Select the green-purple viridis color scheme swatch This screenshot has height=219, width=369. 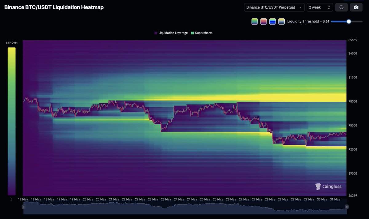[255, 22]
